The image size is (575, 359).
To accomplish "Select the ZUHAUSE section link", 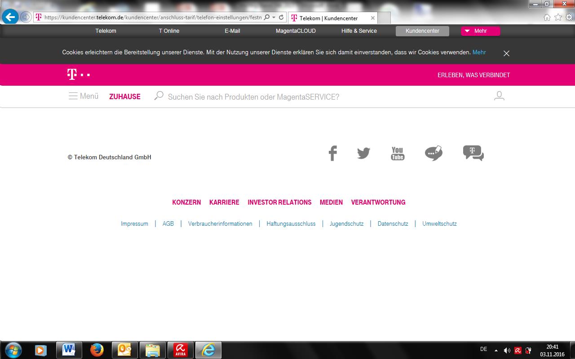I will 125,96.
